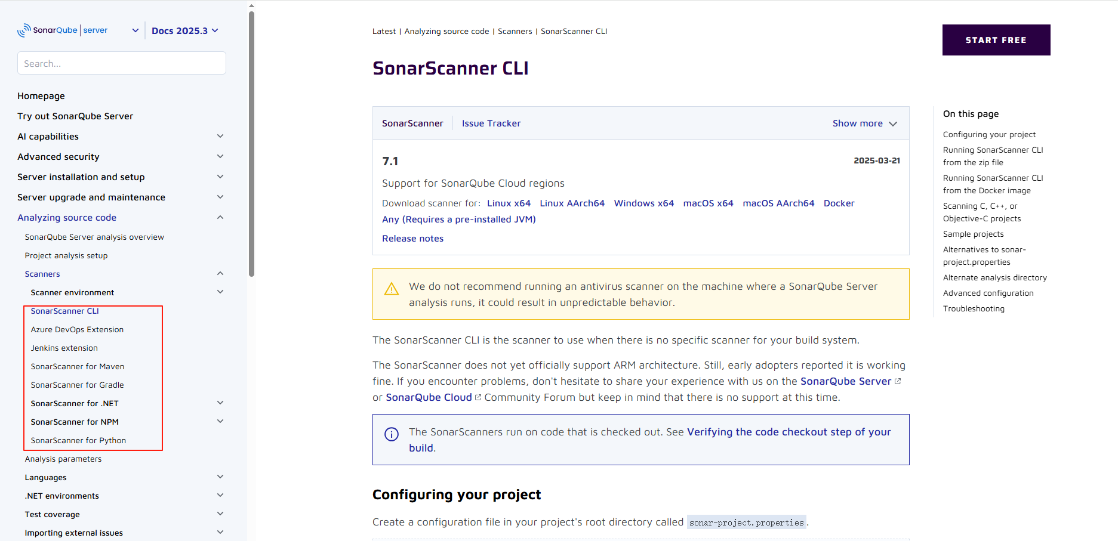The image size is (1118, 541).
Task: Open SonarQube Server analysis overview page
Action: coord(94,237)
